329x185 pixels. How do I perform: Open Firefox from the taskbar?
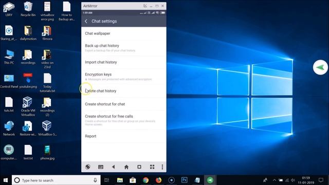click(159, 180)
